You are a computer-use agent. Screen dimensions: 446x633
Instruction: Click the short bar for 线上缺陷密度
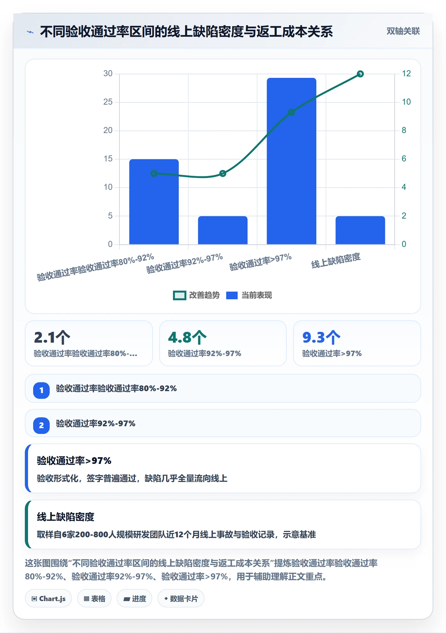pos(360,230)
